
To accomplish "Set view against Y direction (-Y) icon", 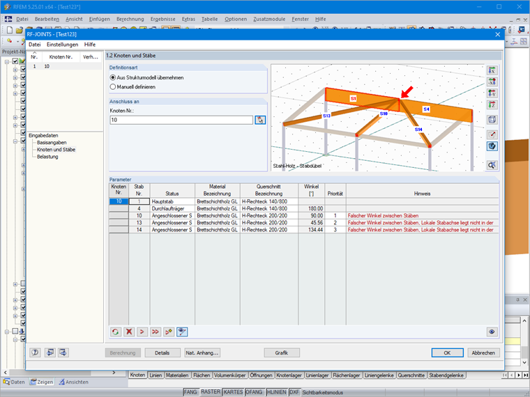I will [492, 93].
